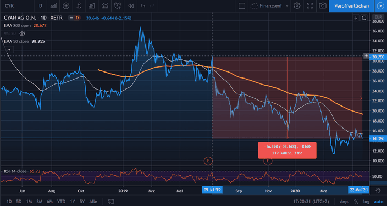The image size is (387, 206).
Task: Set range to 1Y
Action: point(73,202)
